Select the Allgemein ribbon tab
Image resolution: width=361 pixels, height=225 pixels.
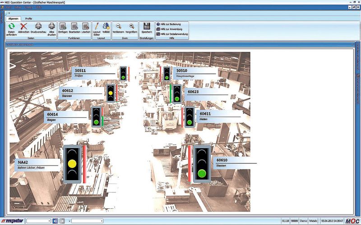pyautogui.click(x=14, y=18)
